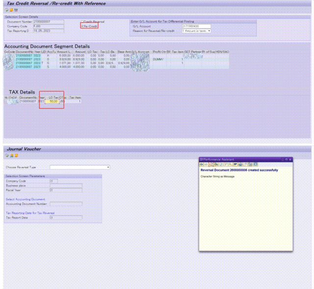Click Tax item column header in TAX Details
314x289 pixels.
click(x=75, y=97)
